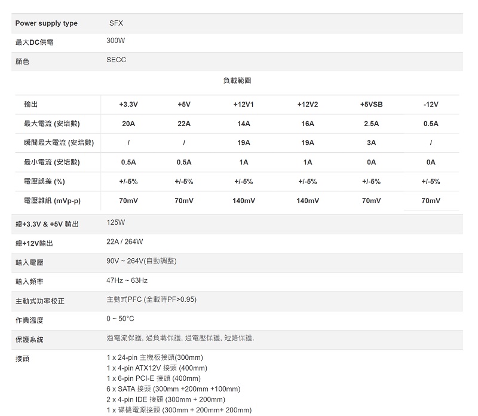This screenshot has width=478, height=416.
Task: Click the protection systems value line
Action: (180, 338)
